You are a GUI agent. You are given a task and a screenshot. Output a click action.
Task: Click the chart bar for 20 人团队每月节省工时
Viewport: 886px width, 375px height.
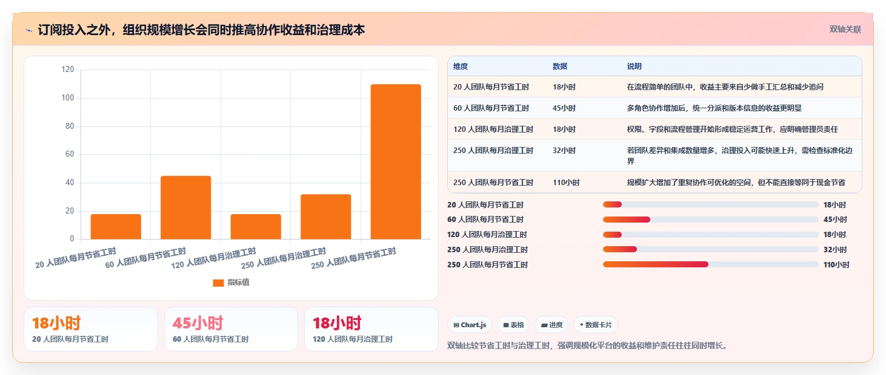pyautogui.click(x=116, y=227)
